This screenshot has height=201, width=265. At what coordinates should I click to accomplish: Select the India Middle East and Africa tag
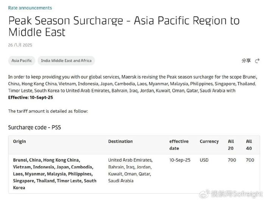click(66, 61)
